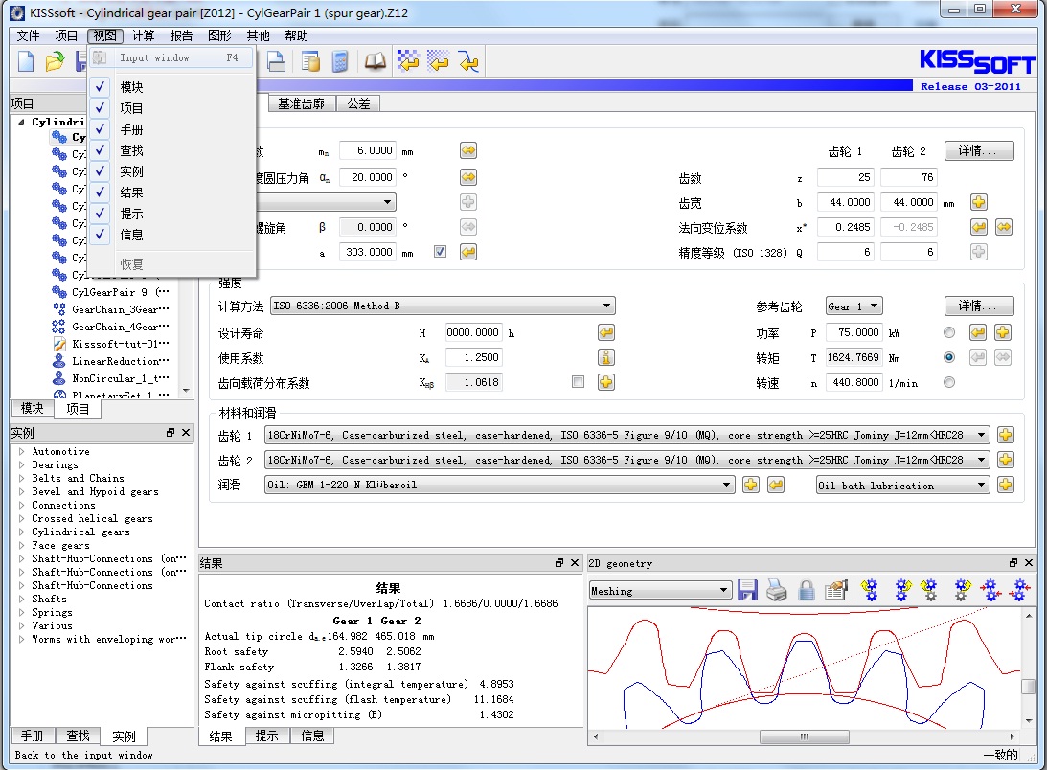Image resolution: width=1047 pixels, height=770 pixels.
Task: Open the gear 1 material dropdown
Action: tap(627, 435)
